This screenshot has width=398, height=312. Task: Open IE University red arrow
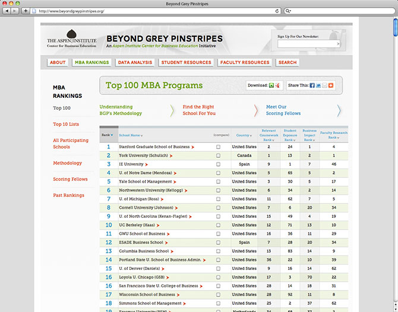[147, 164]
